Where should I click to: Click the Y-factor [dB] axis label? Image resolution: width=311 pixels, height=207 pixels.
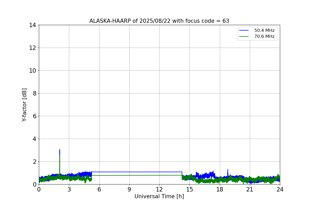coord(24,105)
